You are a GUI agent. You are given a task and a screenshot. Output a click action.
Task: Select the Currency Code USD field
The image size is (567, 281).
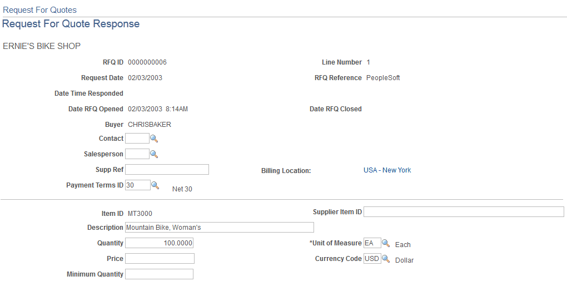pos(372,259)
